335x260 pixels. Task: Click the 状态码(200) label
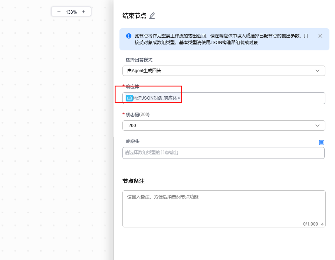(x=138, y=114)
